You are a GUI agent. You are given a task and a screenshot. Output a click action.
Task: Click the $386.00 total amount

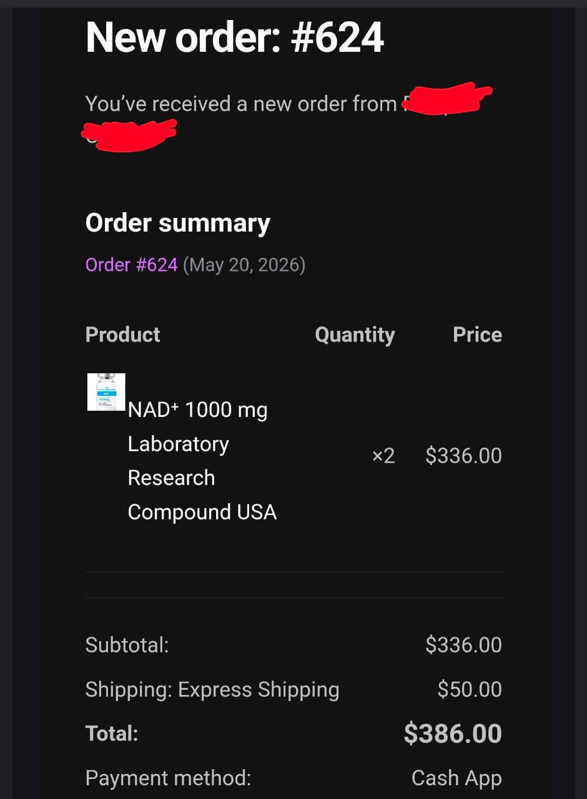click(453, 733)
